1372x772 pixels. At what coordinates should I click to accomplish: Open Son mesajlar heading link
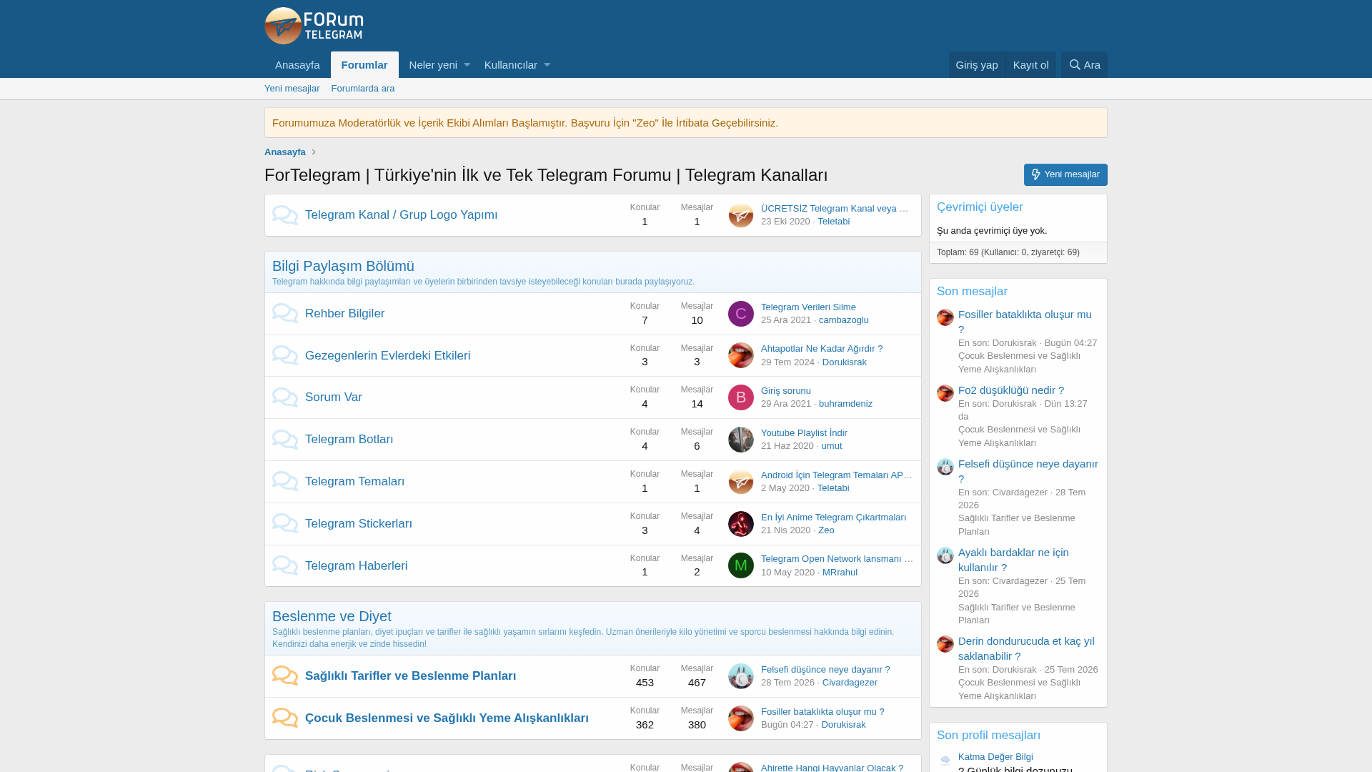[972, 291]
